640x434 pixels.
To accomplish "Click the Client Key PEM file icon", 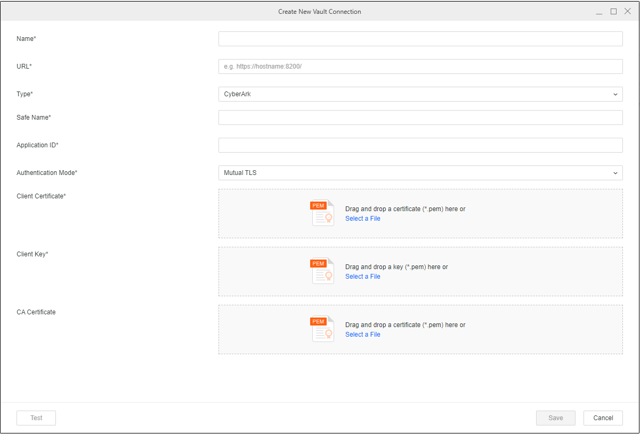I will 322,271.
